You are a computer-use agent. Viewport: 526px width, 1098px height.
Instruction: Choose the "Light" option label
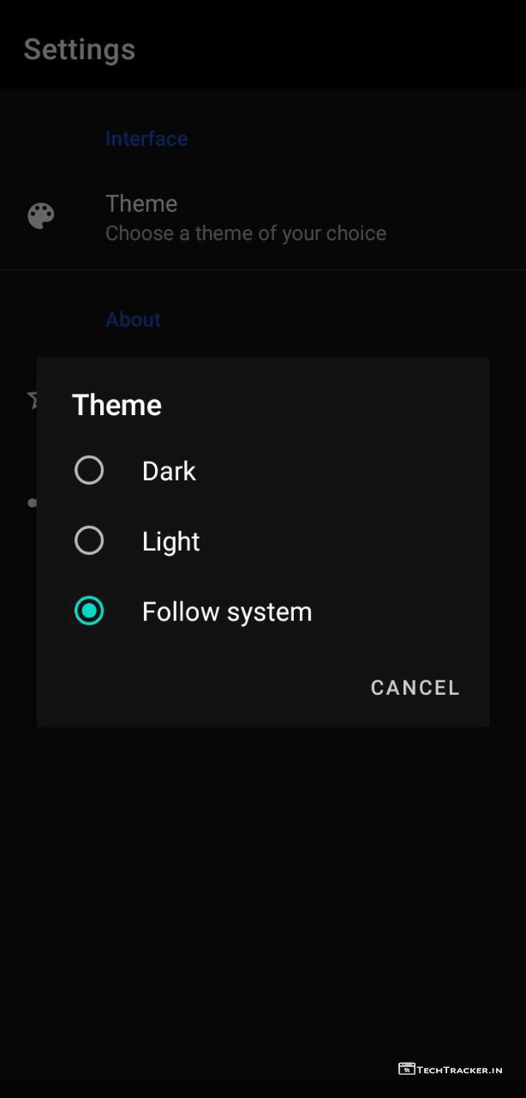[x=170, y=541]
